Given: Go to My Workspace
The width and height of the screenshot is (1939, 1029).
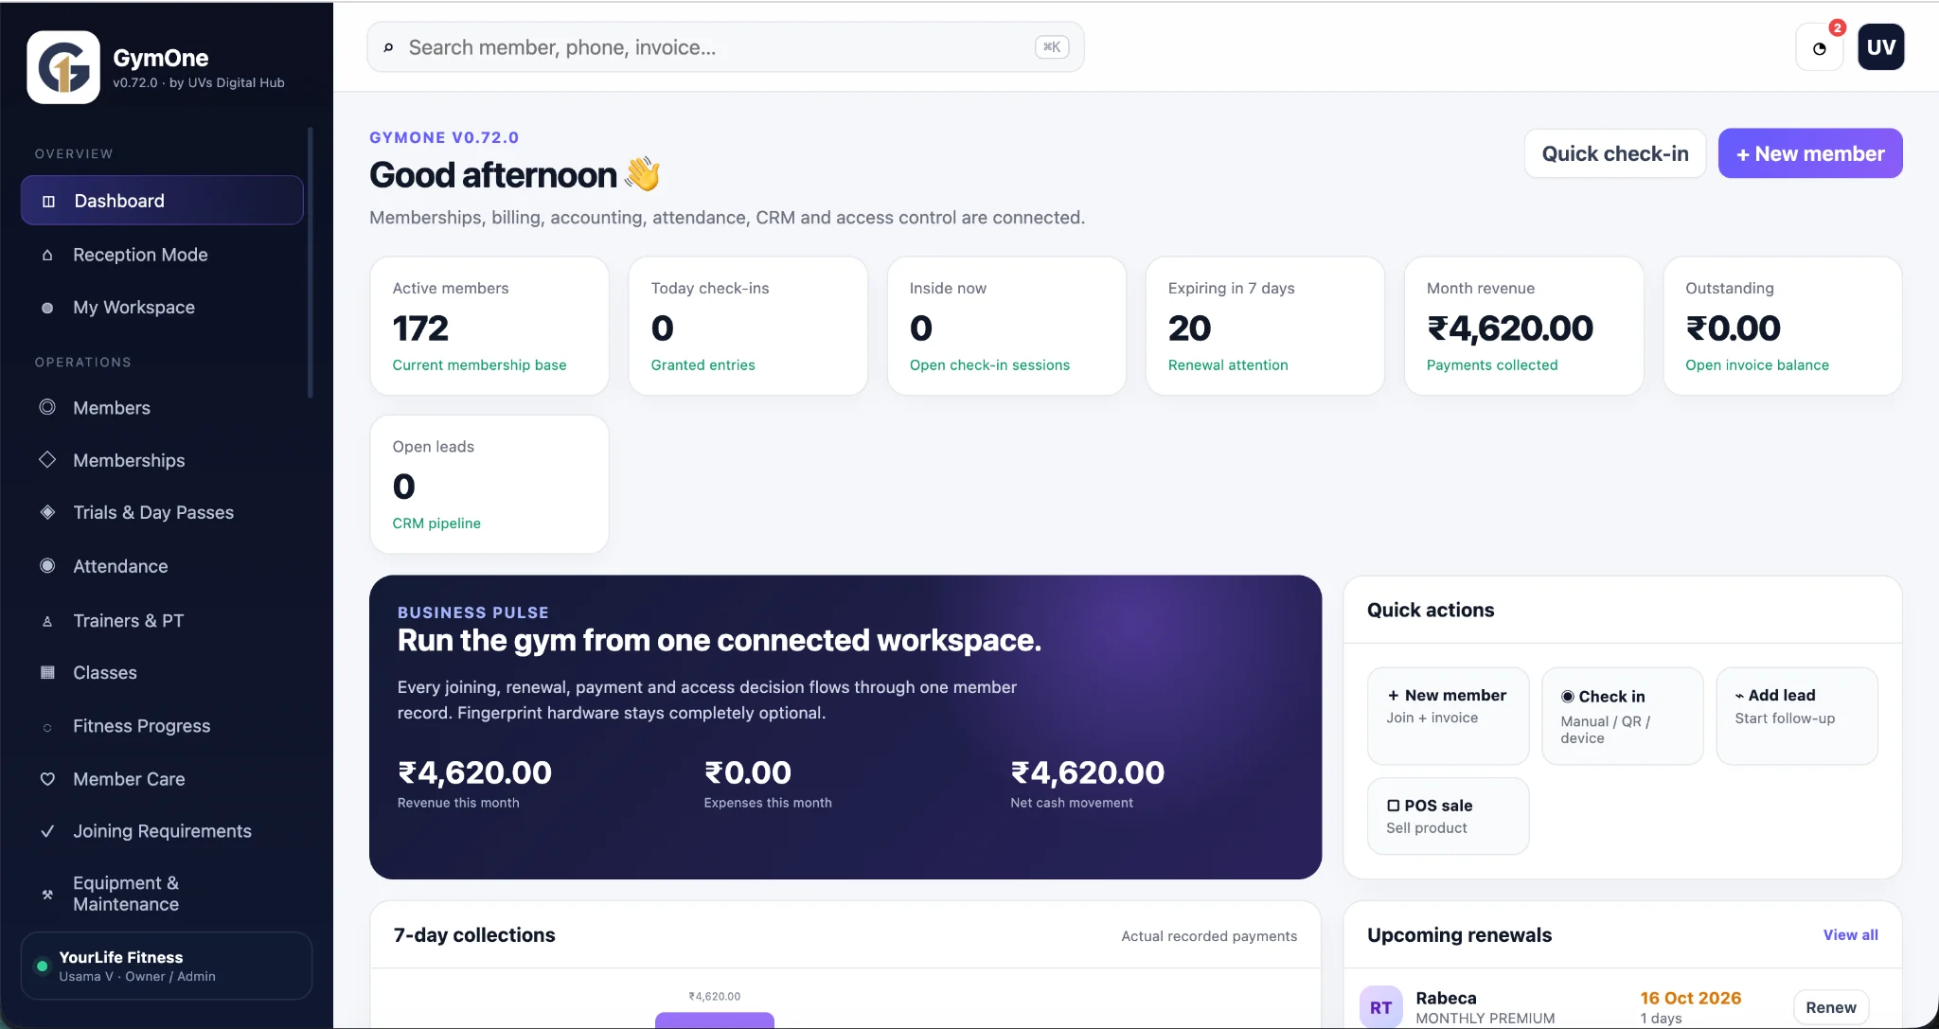Looking at the screenshot, I should pyautogui.click(x=162, y=308).
